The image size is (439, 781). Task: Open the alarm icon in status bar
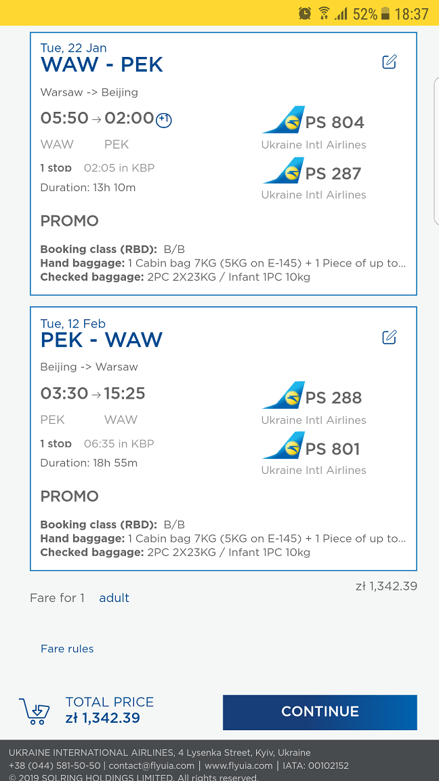[x=305, y=13]
